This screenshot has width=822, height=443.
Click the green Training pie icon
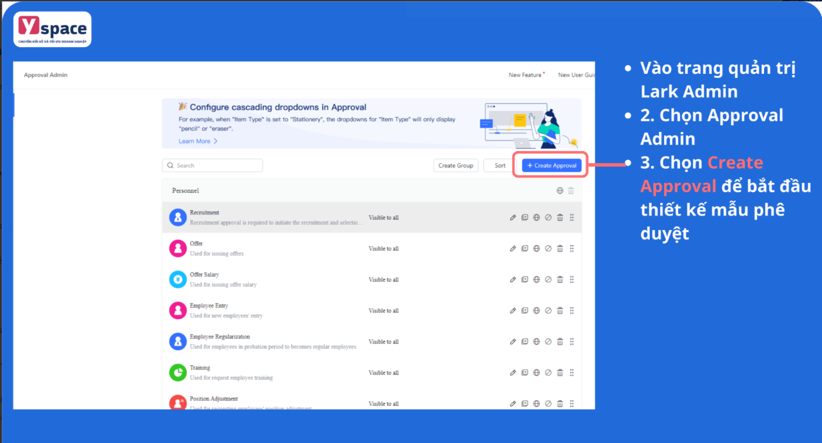[x=178, y=373]
